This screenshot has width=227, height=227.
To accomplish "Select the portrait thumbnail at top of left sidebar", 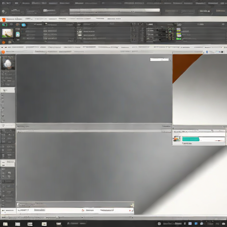I will point(8,62).
